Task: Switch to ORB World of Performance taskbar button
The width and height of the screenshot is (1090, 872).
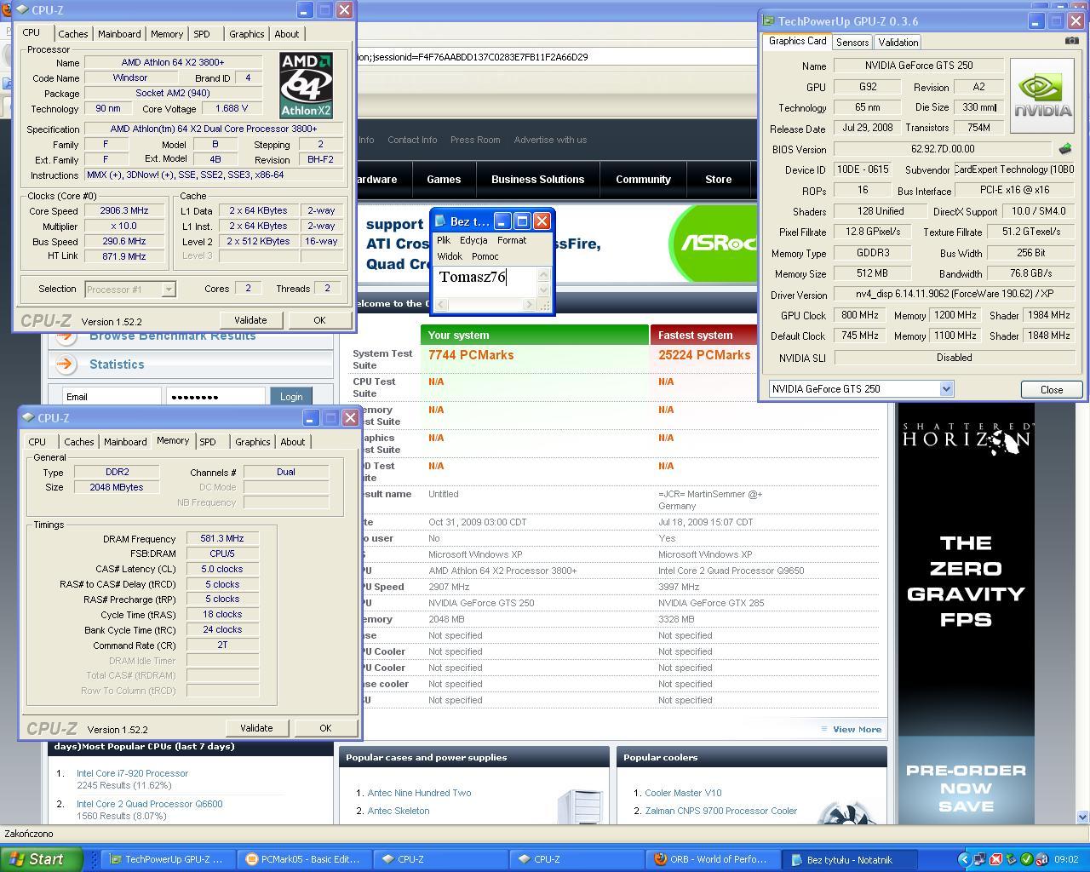Action: pos(712,859)
